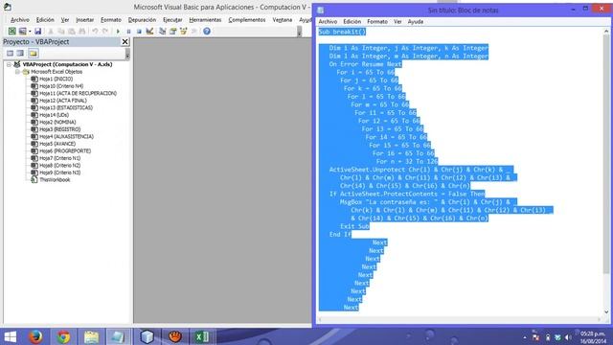Open the Ejecutar menu
Viewport: 613px width, 345px height.
(172, 19)
